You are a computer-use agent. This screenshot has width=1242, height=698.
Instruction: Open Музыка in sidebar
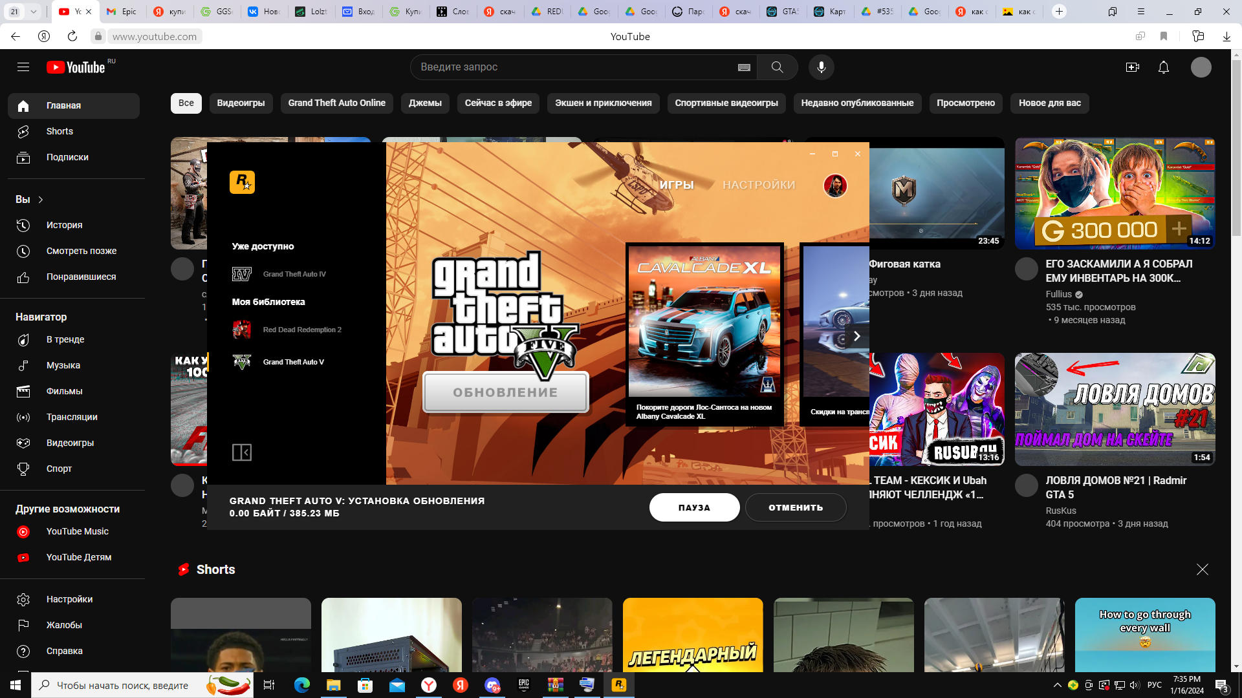tap(74, 366)
